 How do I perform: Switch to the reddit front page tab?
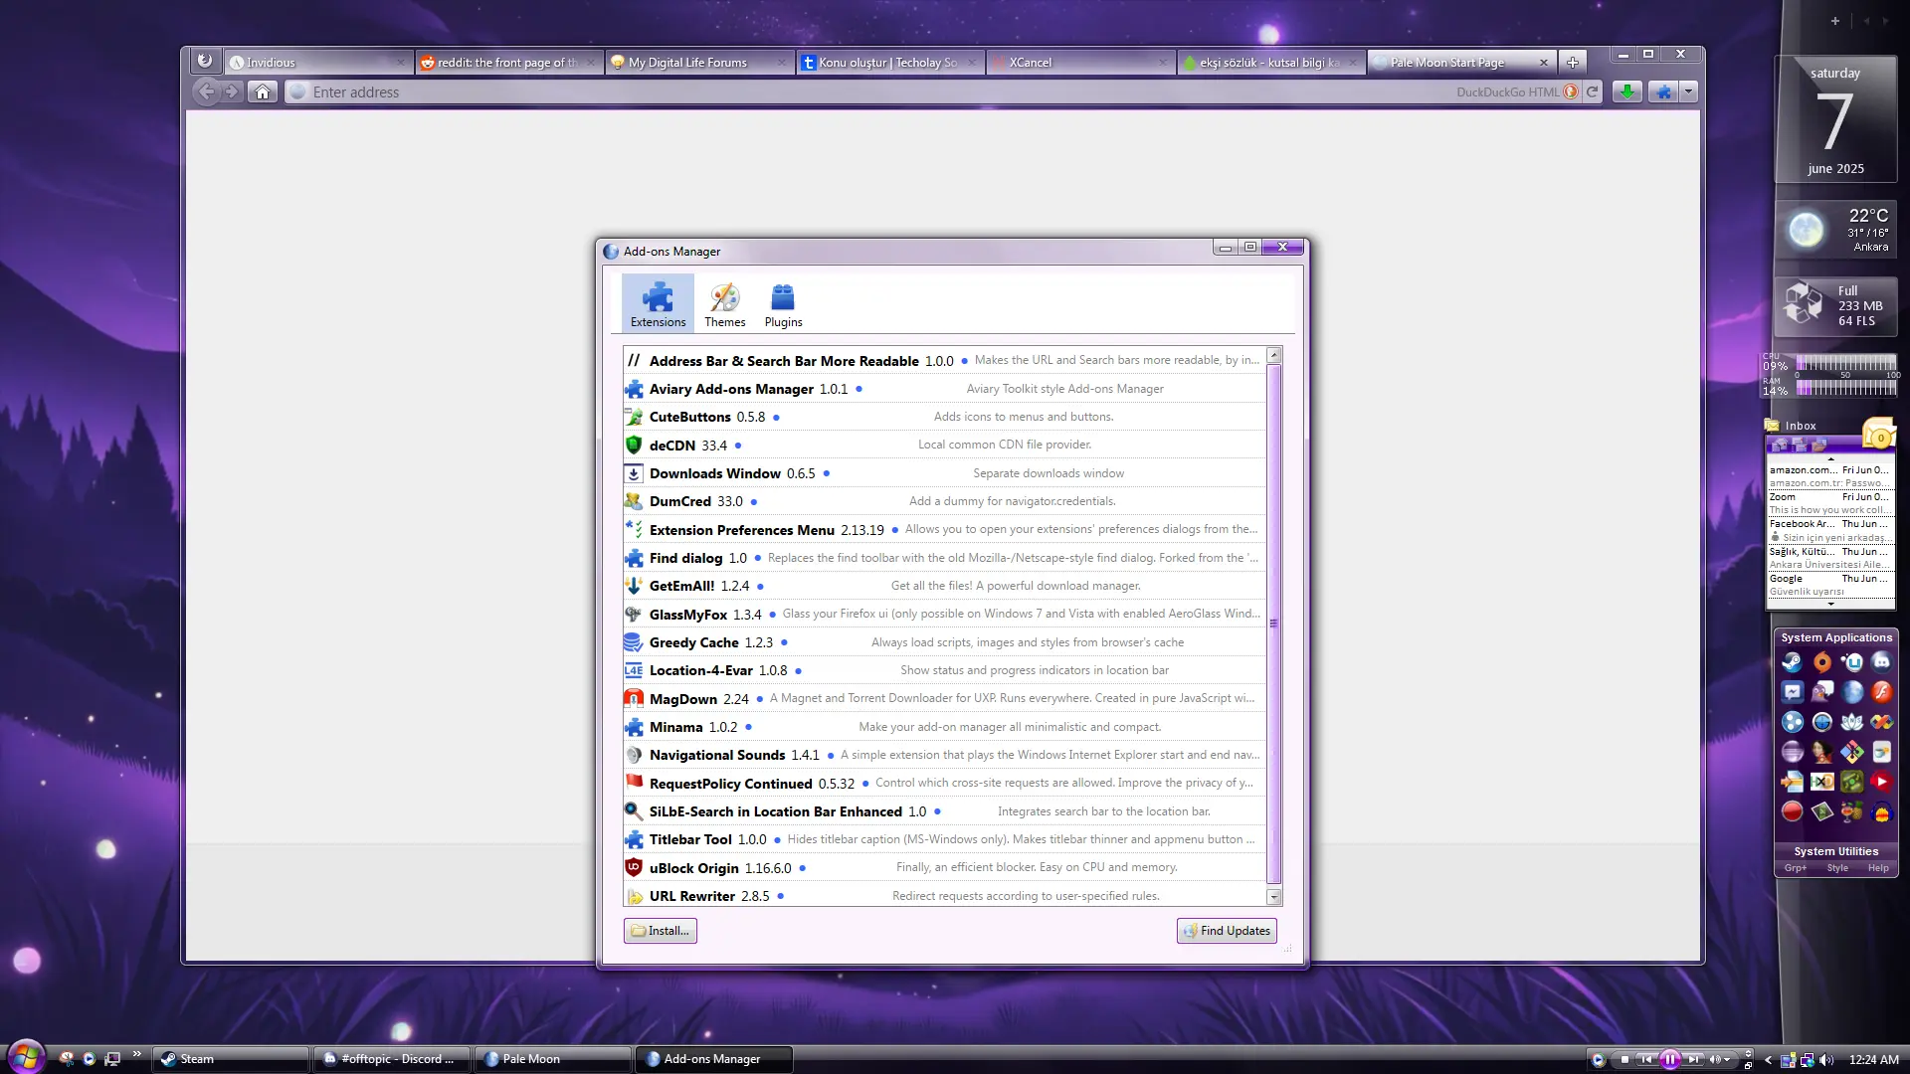pos(508,62)
